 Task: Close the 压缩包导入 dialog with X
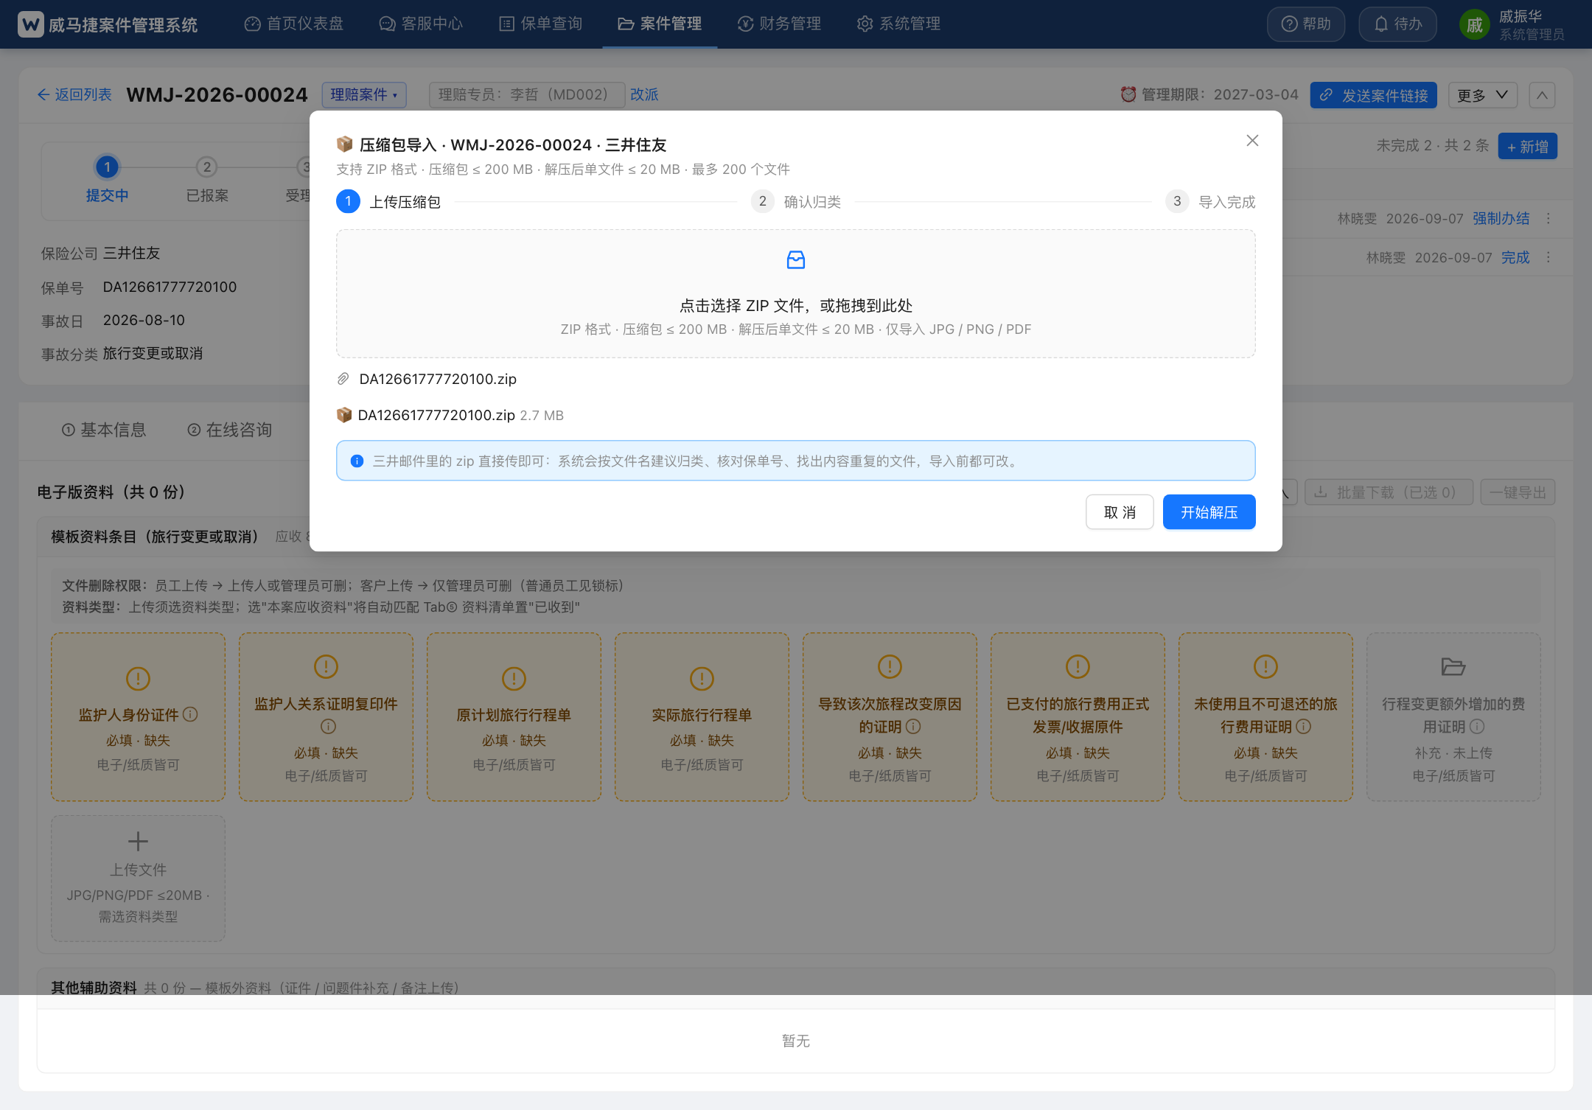[1252, 141]
